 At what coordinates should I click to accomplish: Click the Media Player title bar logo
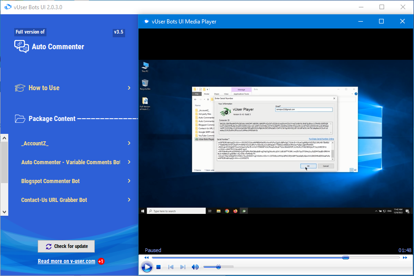tap(146, 22)
